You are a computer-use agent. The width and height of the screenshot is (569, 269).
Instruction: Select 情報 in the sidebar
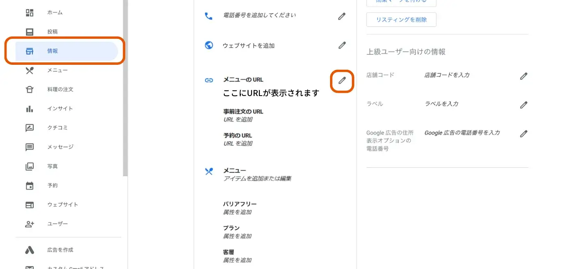coord(67,51)
